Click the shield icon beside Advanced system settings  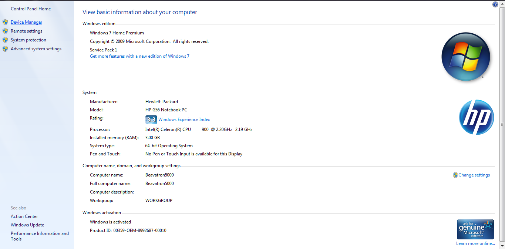5,49
